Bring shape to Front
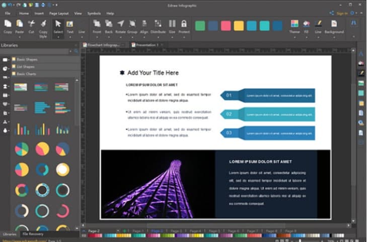 click(x=97, y=24)
